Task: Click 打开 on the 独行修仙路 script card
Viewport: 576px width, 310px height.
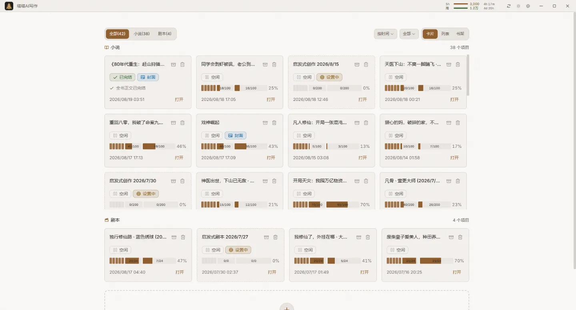Action: click(180, 272)
